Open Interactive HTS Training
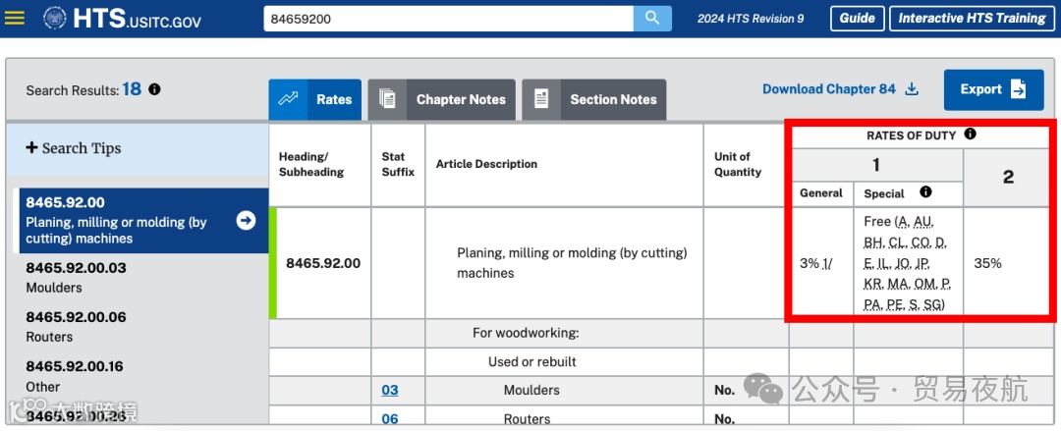Screen dimensions: 1061x431 point(971,19)
